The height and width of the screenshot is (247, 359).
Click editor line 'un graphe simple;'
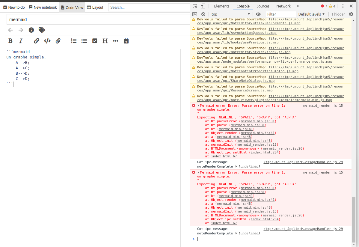click(26, 57)
